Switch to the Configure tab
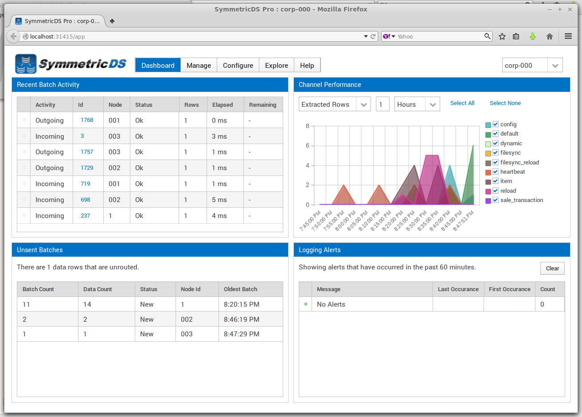 click(238, 66)
